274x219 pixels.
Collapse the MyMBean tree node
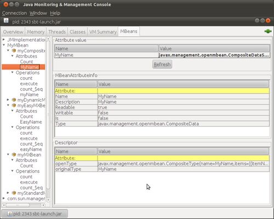tap(4, 45)
